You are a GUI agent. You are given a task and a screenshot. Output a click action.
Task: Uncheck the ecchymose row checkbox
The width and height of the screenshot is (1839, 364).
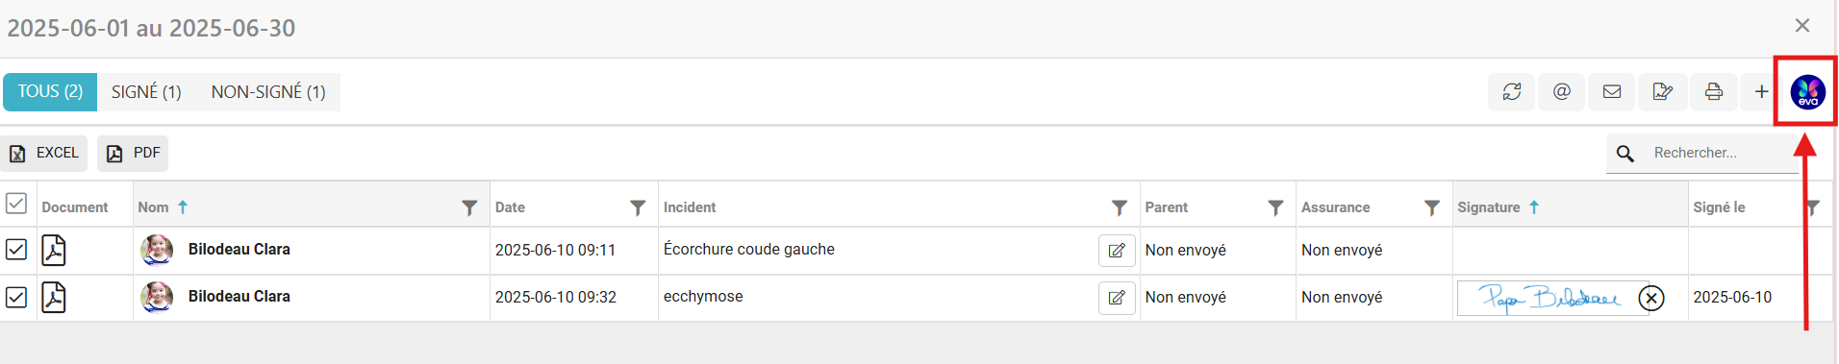coord(16,298)
